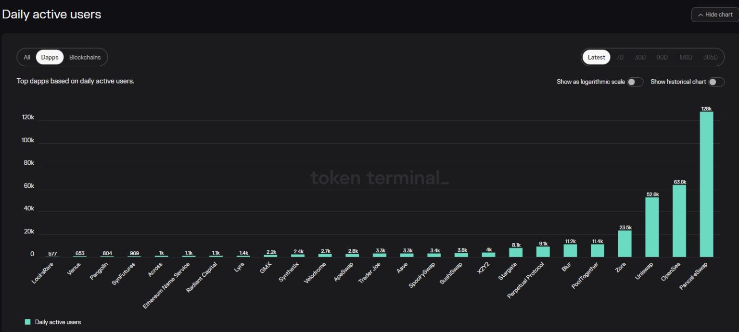Select the Dapps filter tab
Viewport: 739px width, 332px height.
(50, 57)
